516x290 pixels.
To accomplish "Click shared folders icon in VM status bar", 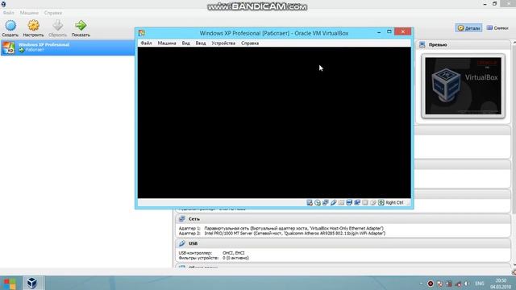I will 341,202.
